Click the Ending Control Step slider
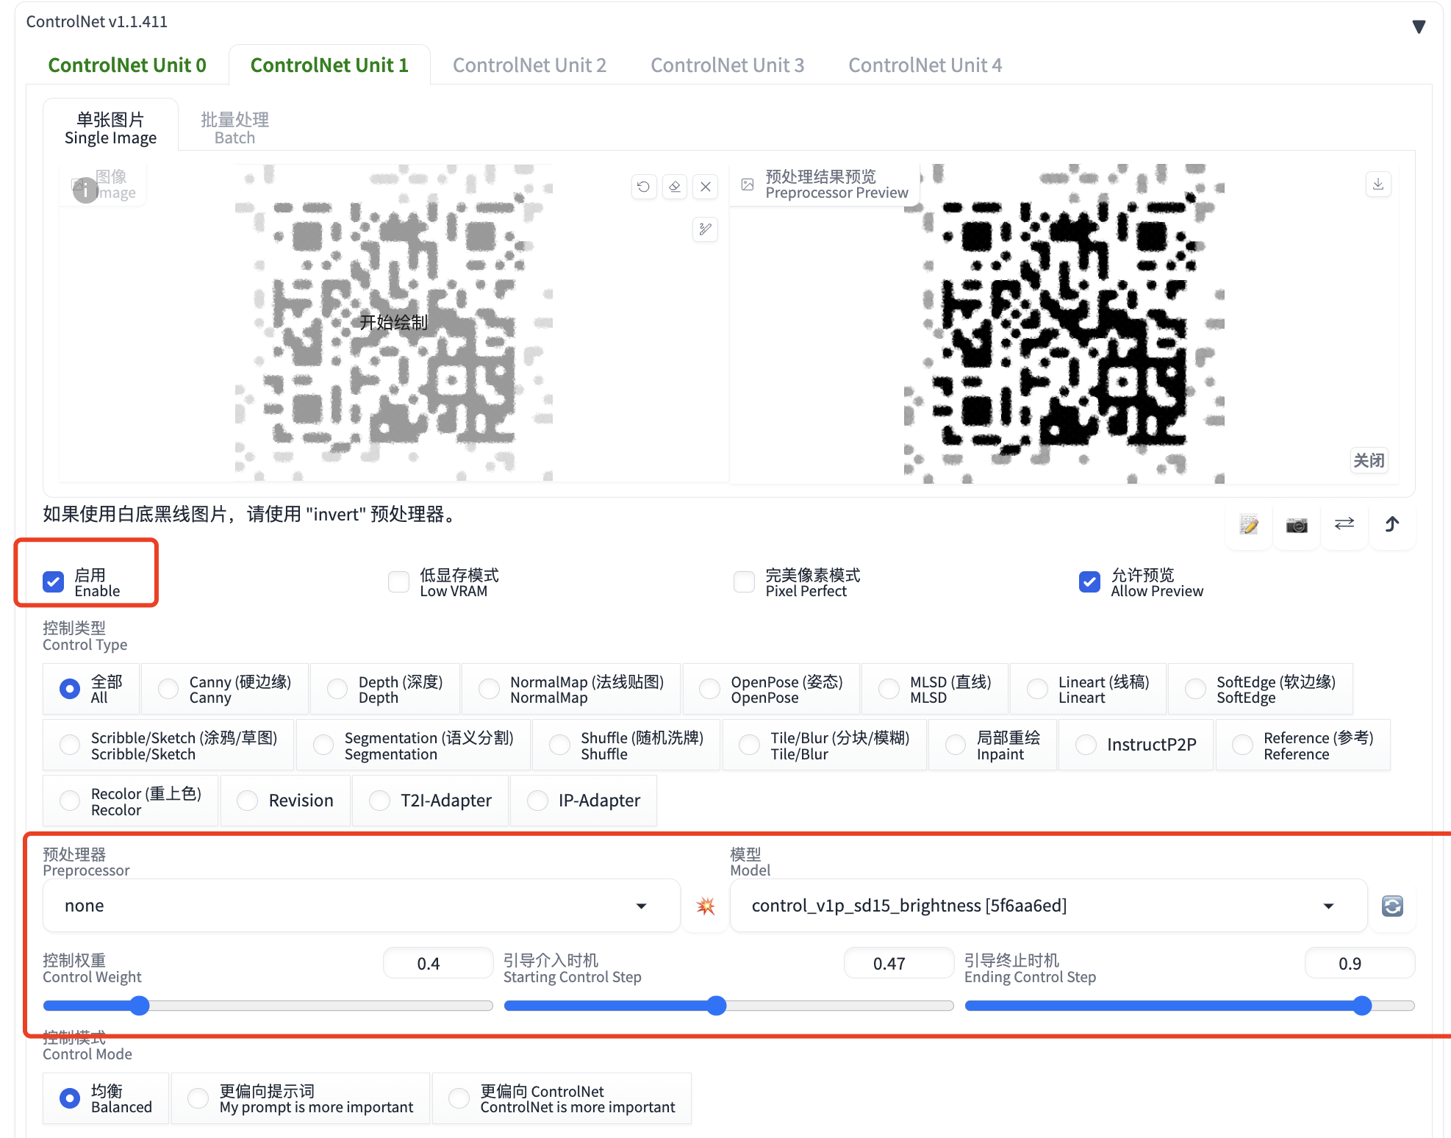The height and width of the screenshot is (1138, 1451). pyautogui.click(x=1189, y=1006)
